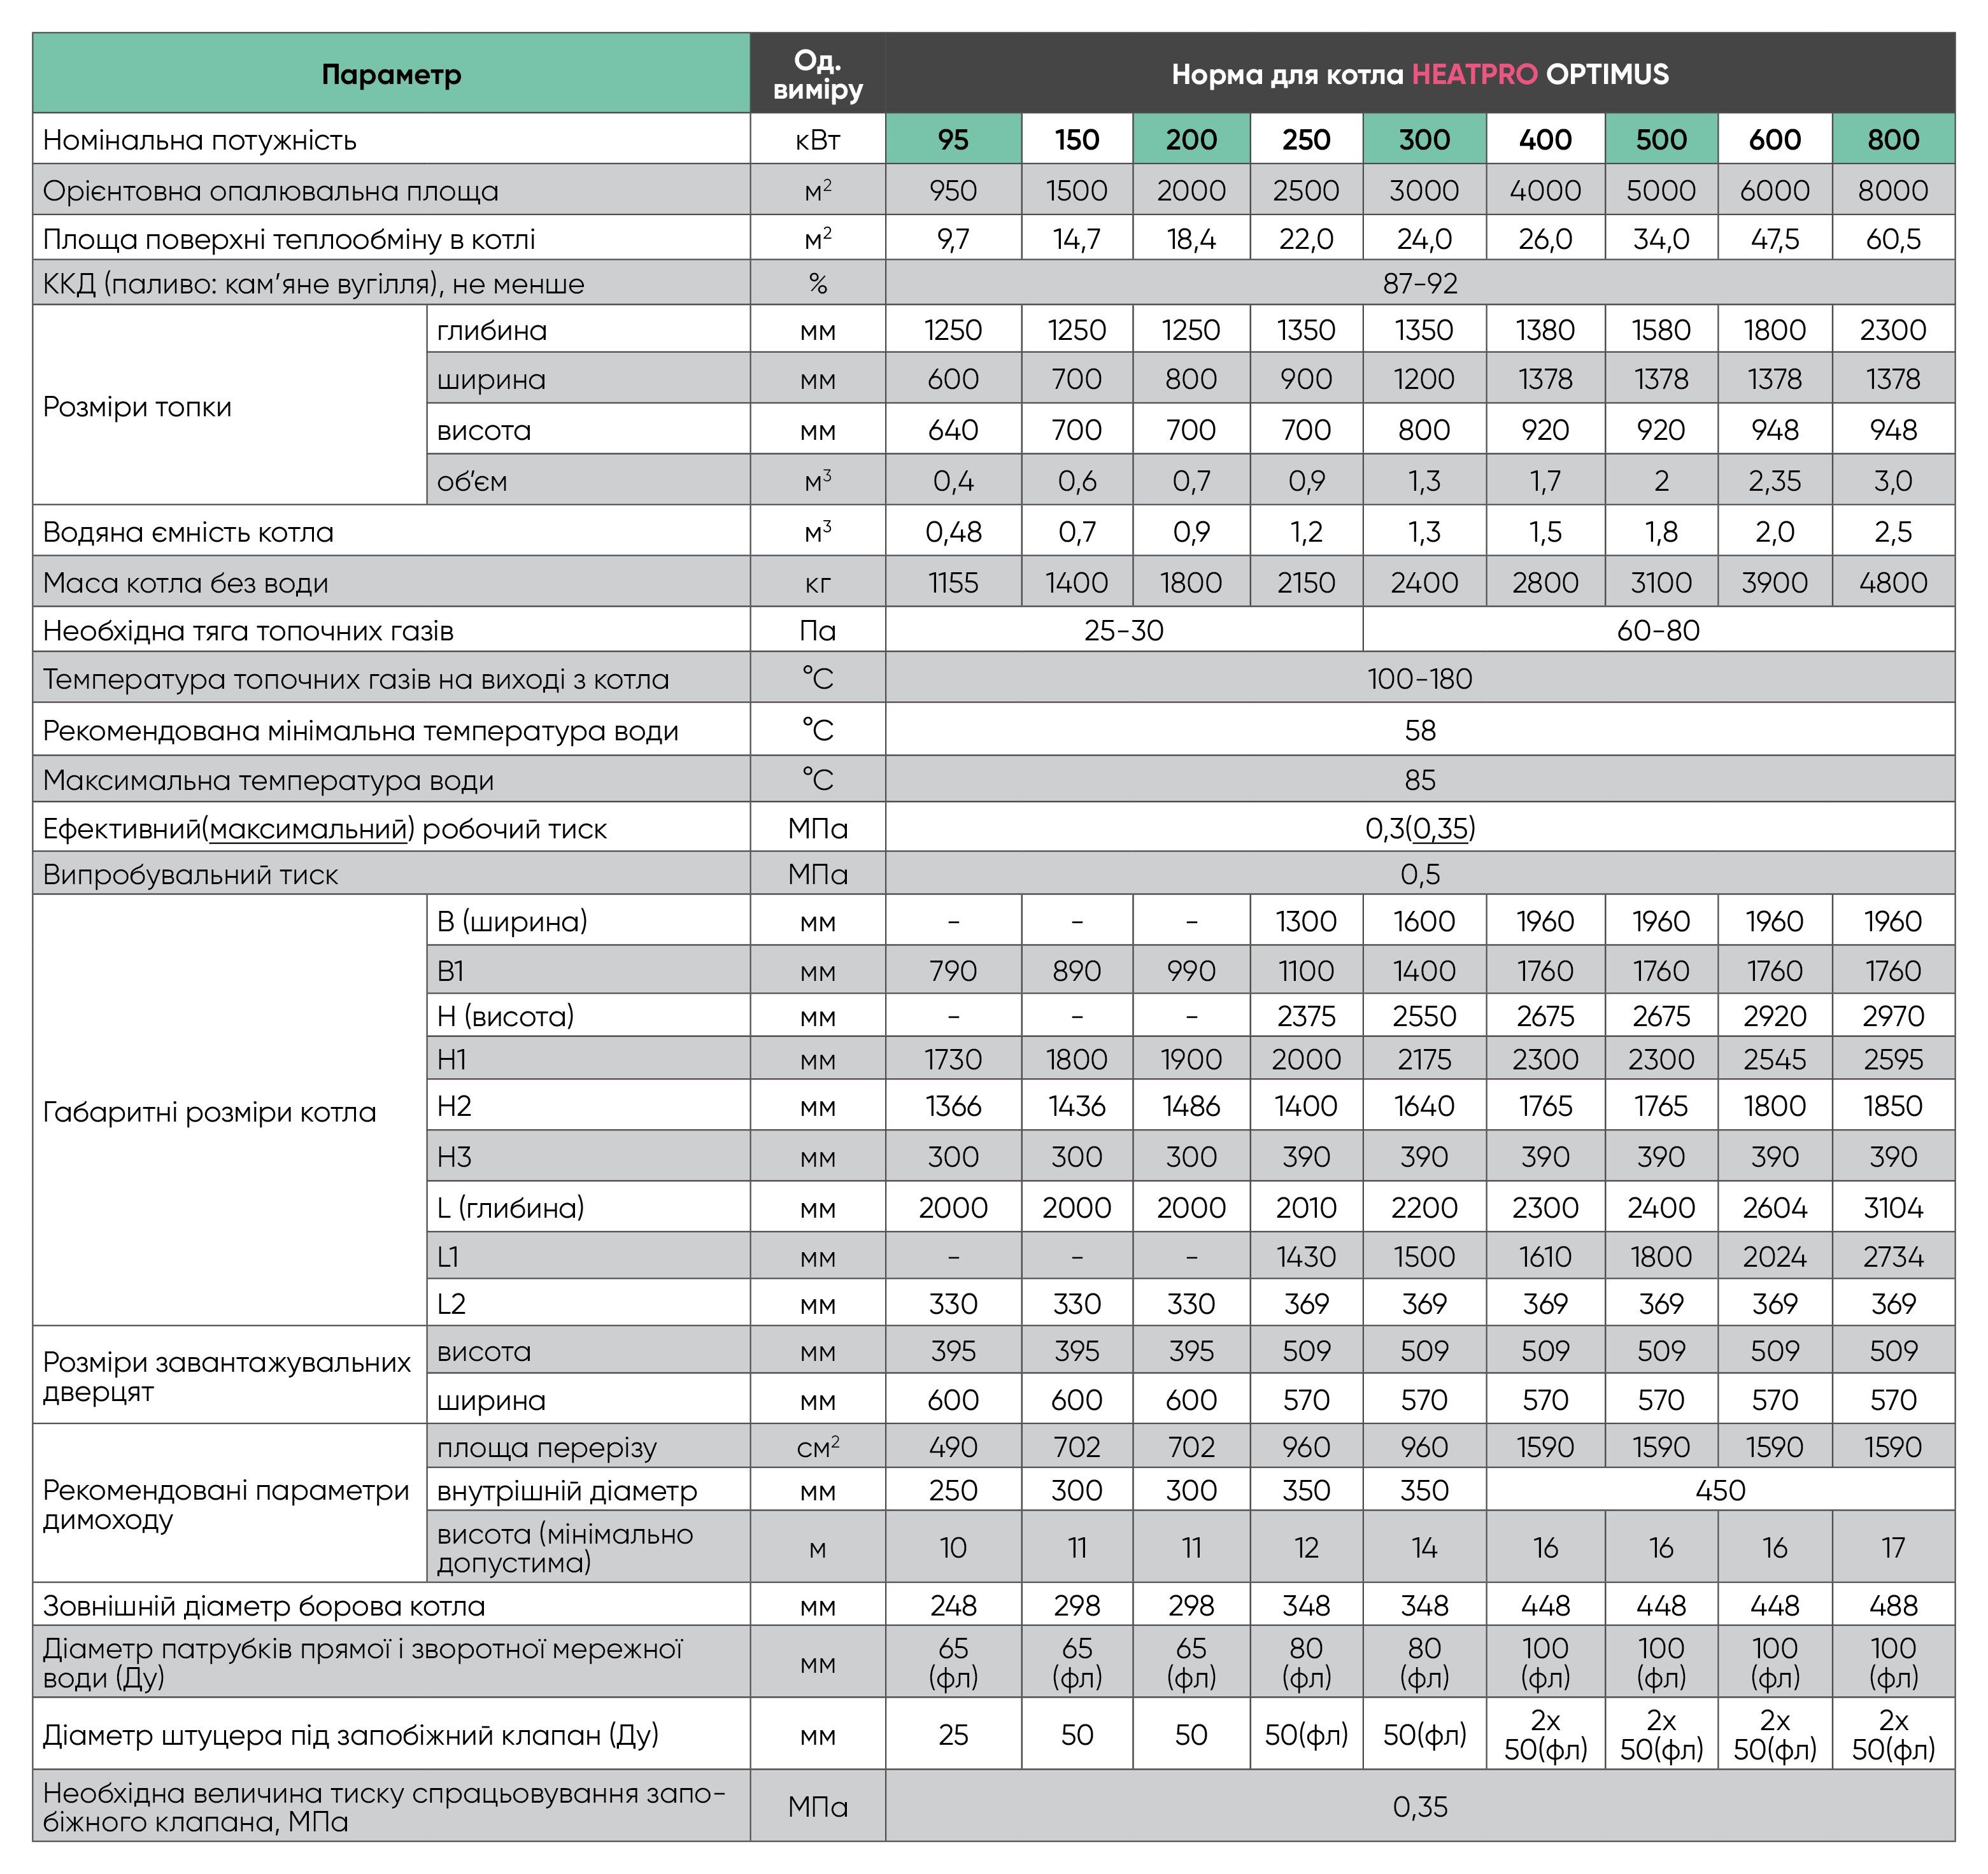Select the 150 kW model header cell
Screen dimensions: 1988x1874
click(1077, 139)
